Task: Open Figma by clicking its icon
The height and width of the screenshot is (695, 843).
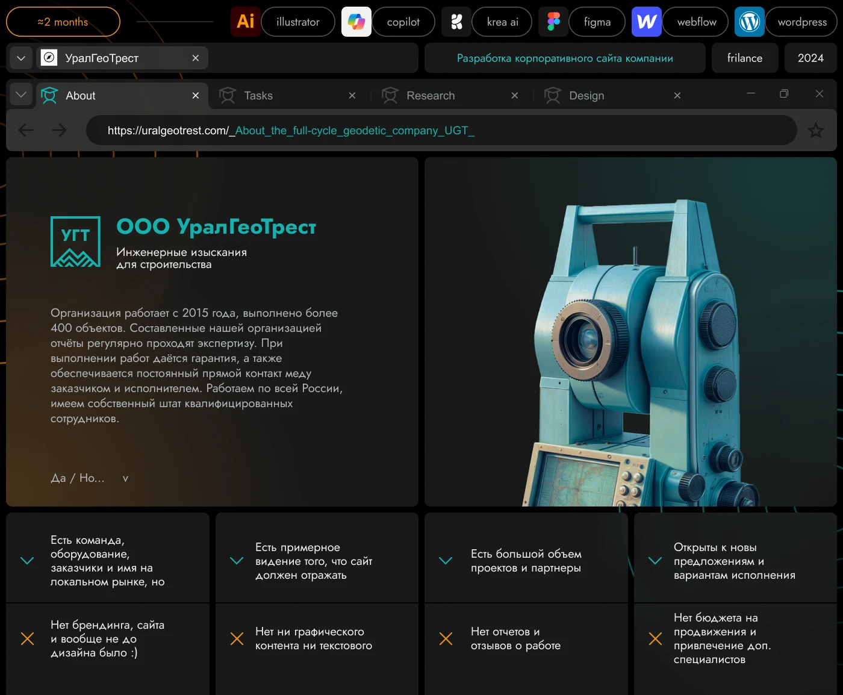Action: (553, 22)
